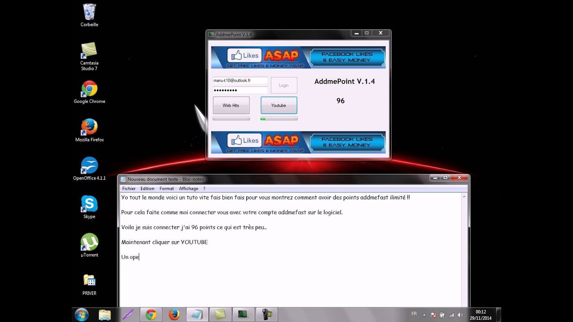Click the camcorder recorder taskbar icon
The image size is (573, 322).
(266, 315)
